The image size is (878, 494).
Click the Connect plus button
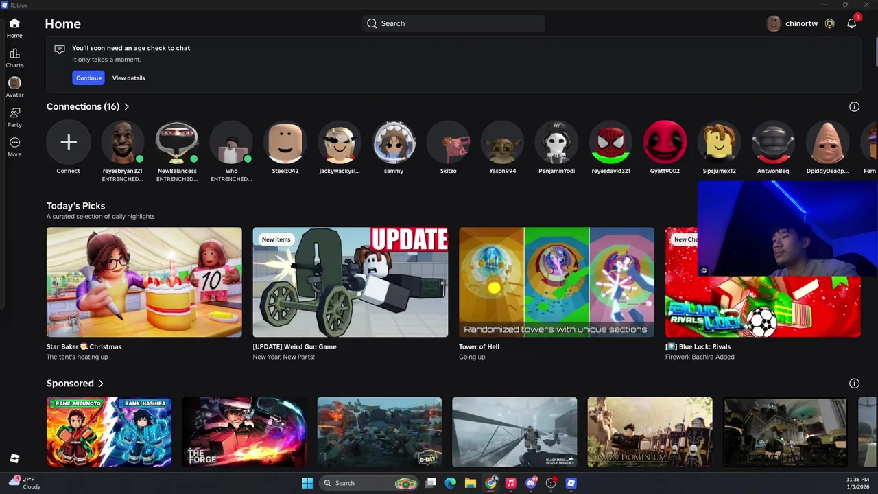pos(69,143)
